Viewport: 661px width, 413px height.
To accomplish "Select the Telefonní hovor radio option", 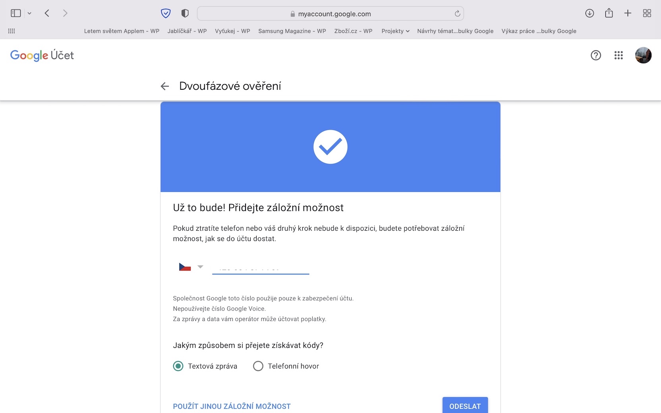I will [258, 366].
